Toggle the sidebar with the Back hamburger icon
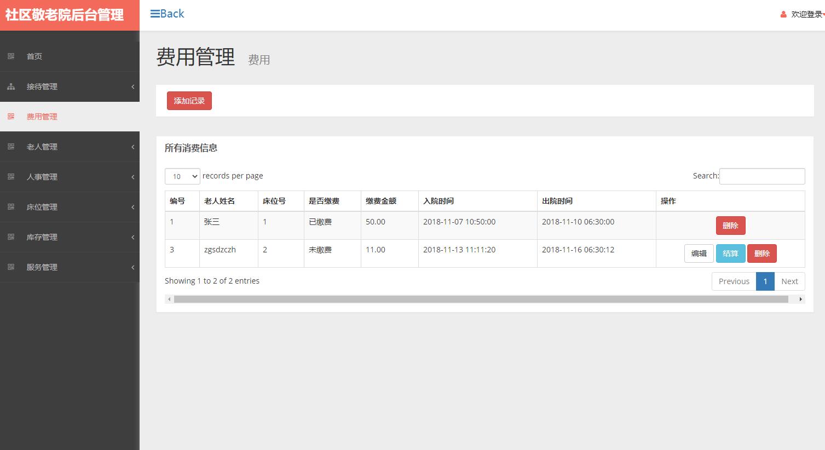825x450 pixels. [x=156, y=13]
